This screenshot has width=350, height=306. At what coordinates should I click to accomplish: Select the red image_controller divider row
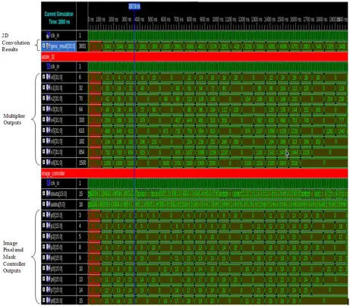194,173
